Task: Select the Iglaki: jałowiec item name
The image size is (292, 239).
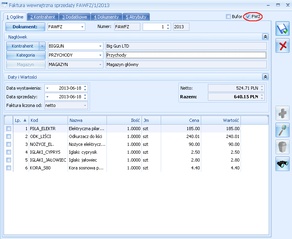Action: tap(83, 160)
